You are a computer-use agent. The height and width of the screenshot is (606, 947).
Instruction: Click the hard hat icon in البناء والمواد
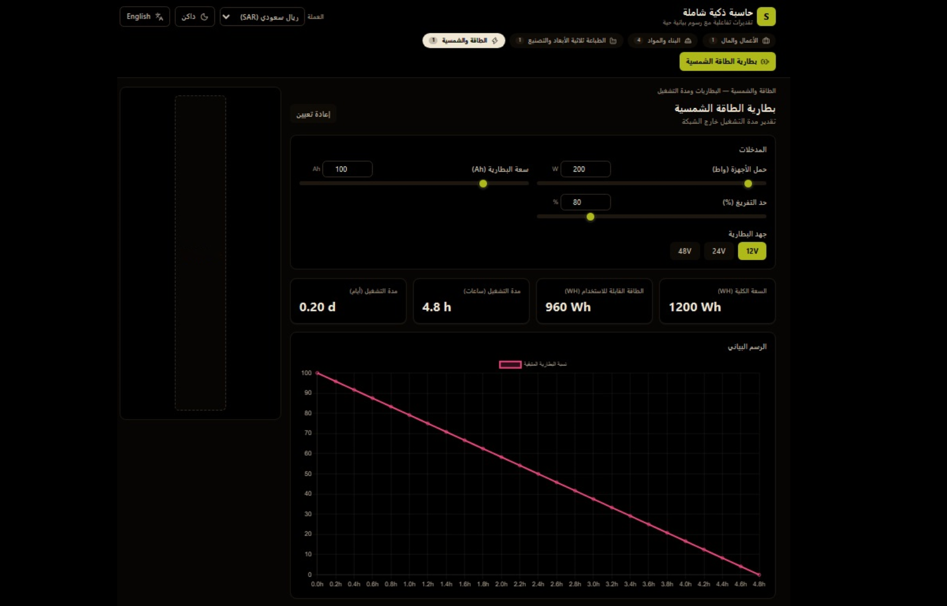pos(688,41)
